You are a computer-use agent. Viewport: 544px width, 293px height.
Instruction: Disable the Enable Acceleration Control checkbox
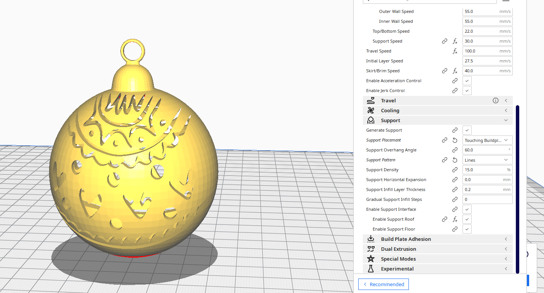[467, 80]
